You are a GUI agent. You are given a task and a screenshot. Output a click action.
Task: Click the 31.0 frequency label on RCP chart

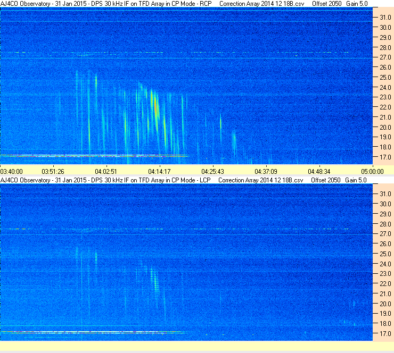pos(385,18)
